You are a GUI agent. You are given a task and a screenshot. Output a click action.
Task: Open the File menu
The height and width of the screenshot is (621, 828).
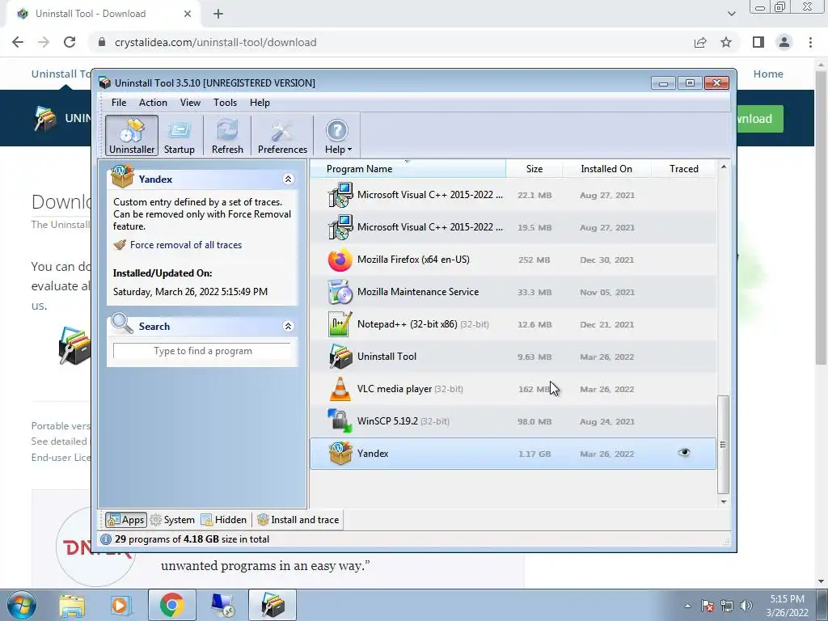(x=119, y=103)
